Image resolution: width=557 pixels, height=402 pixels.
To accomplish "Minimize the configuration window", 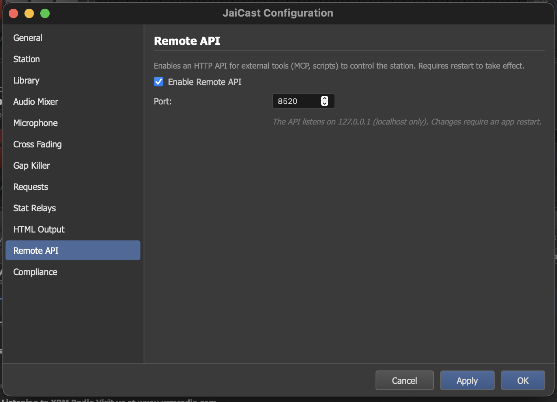I will tap(29, 13).
